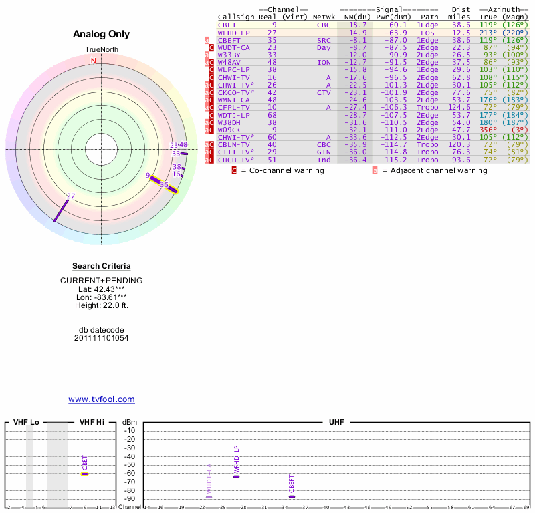Image resolution: width=535 pixels, height=513 pixels.
Task: Click the co-channel warning icon beside WLPC-LP
Action: (x=211, y=70)
